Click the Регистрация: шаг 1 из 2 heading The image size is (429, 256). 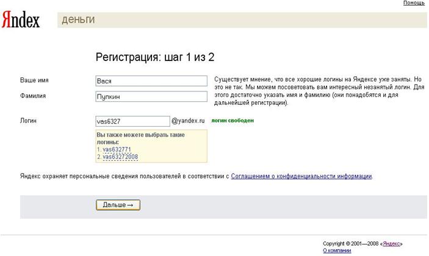(x=155, y=57)
